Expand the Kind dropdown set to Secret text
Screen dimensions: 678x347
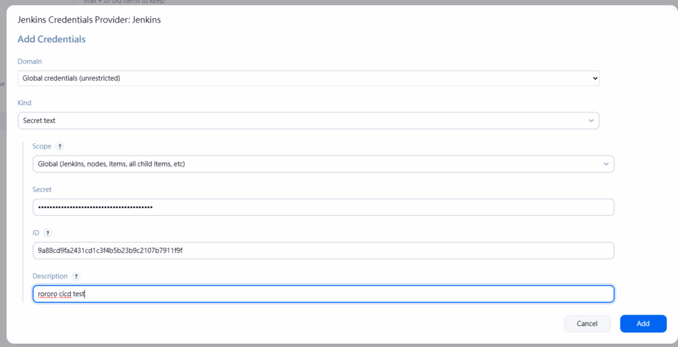point(309,121)
